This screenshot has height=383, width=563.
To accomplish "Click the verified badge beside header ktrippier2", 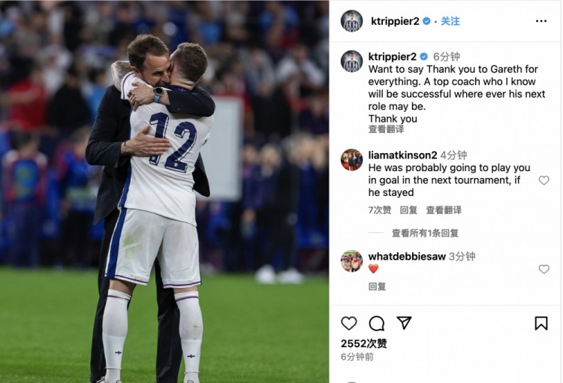I will [x=426, y=21].
